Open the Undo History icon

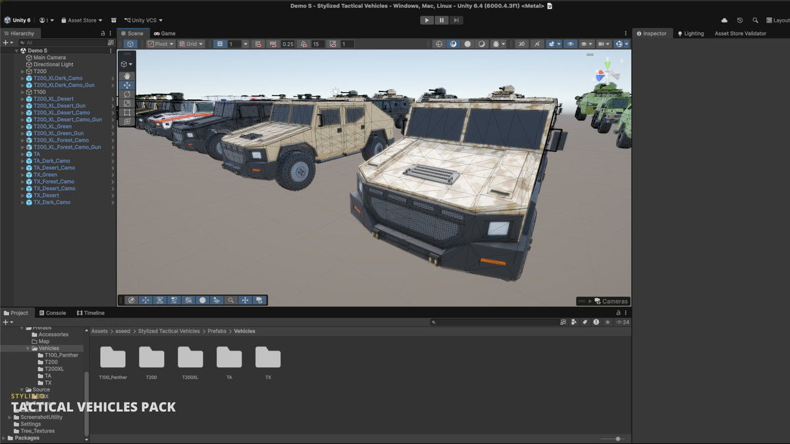pos(740,20)
